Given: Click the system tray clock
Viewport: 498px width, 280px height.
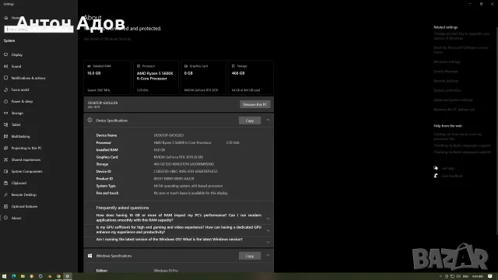Looking at the screenshot, I should click(478, 277).
